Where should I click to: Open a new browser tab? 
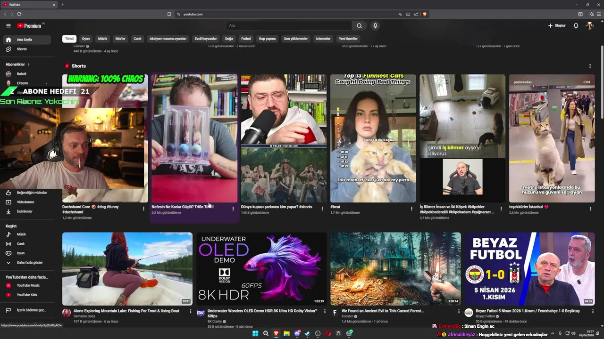(63, 5)
